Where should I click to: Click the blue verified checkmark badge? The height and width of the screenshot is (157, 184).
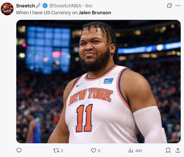(45, 6)
